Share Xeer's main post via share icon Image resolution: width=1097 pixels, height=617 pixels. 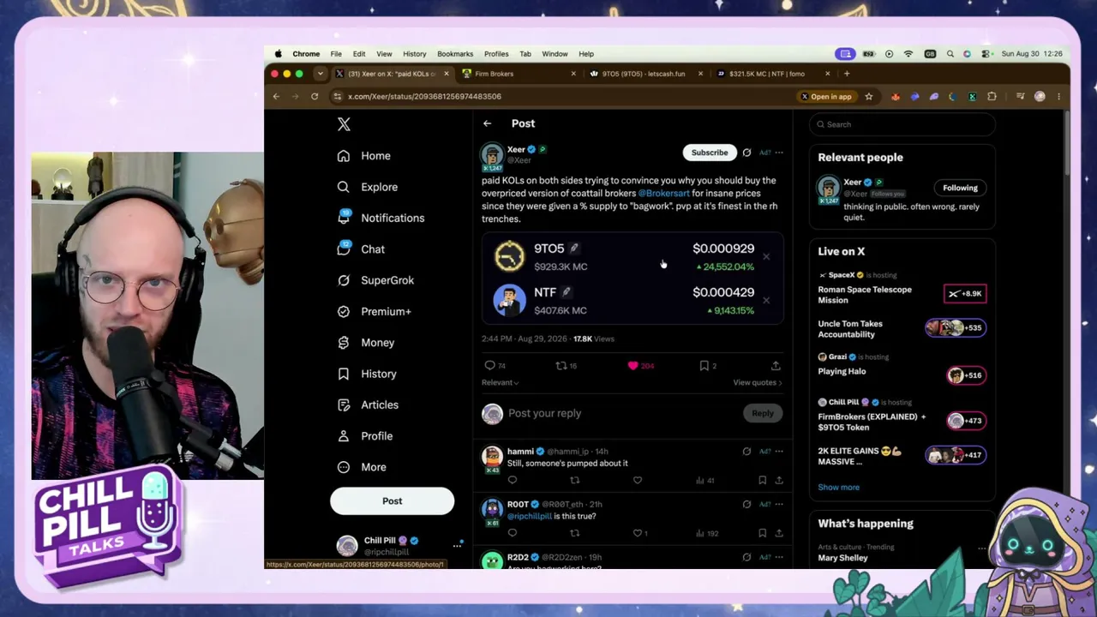tap(776, 366)
